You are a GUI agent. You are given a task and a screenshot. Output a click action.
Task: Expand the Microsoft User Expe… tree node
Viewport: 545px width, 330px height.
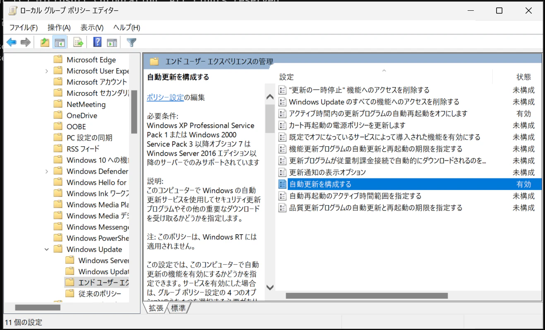47,71
